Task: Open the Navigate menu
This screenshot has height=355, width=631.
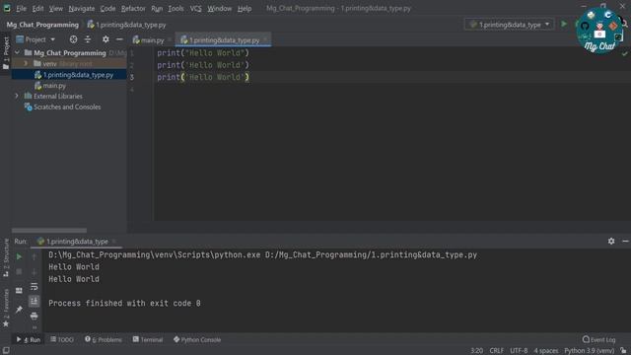Action: coord(81,9)
